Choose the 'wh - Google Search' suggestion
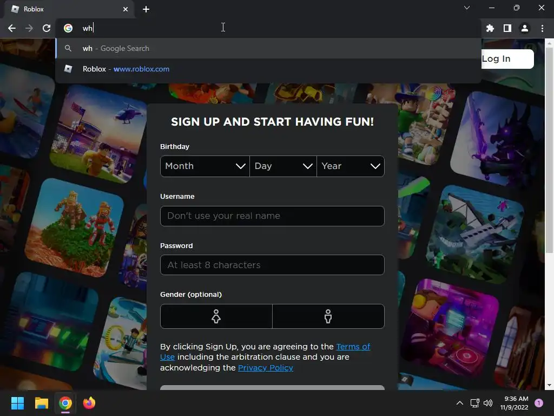554x416 pixels. click(x=268, y=48)
